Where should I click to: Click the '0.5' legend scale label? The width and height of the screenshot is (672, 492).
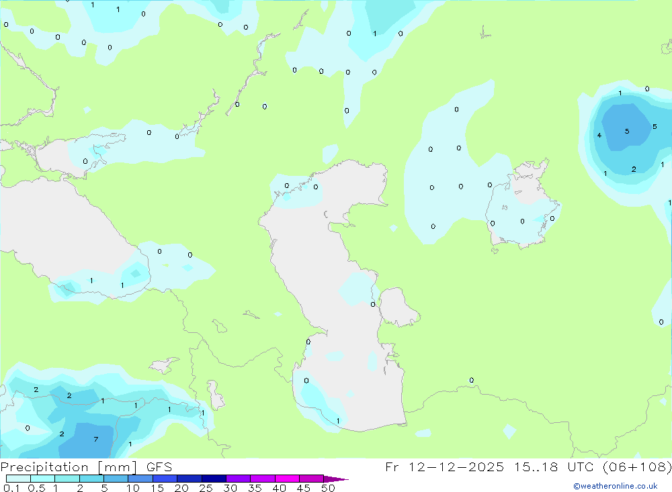(x=36, y=488)
